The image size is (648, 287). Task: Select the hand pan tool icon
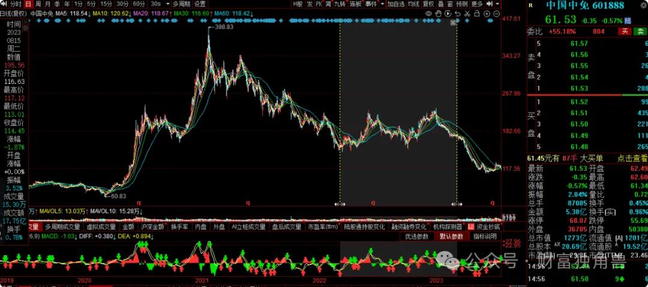[439, 13]
